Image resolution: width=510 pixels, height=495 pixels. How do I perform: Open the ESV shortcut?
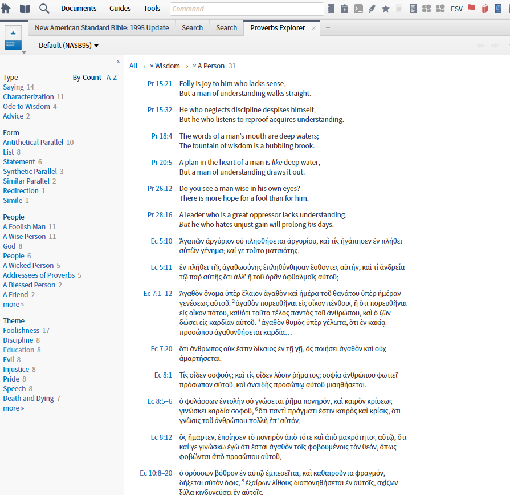coord(456,9)
